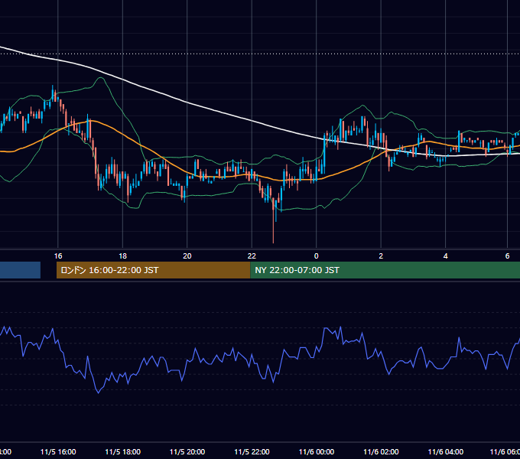Click the 16 hour label on chart axis
Screen dimensions: 520x459
tap(58, 256)
